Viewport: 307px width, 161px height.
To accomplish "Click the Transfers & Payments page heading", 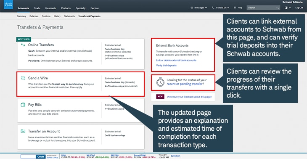I will pyautogui.click(x=40, y=27).
